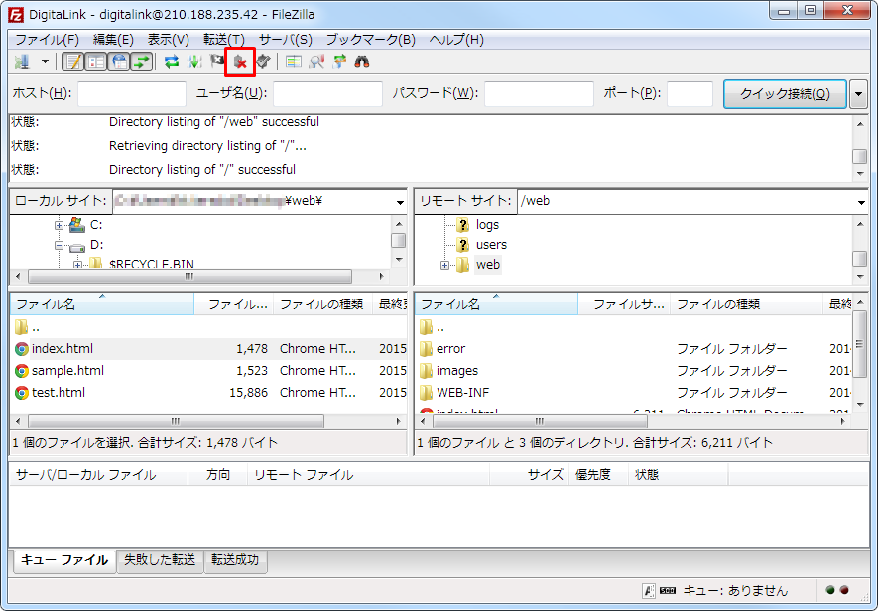Collapse the D: drive tree node
The width and height of the screenshot is (878, 611).
pyautogui.click(x=59, y=245)
